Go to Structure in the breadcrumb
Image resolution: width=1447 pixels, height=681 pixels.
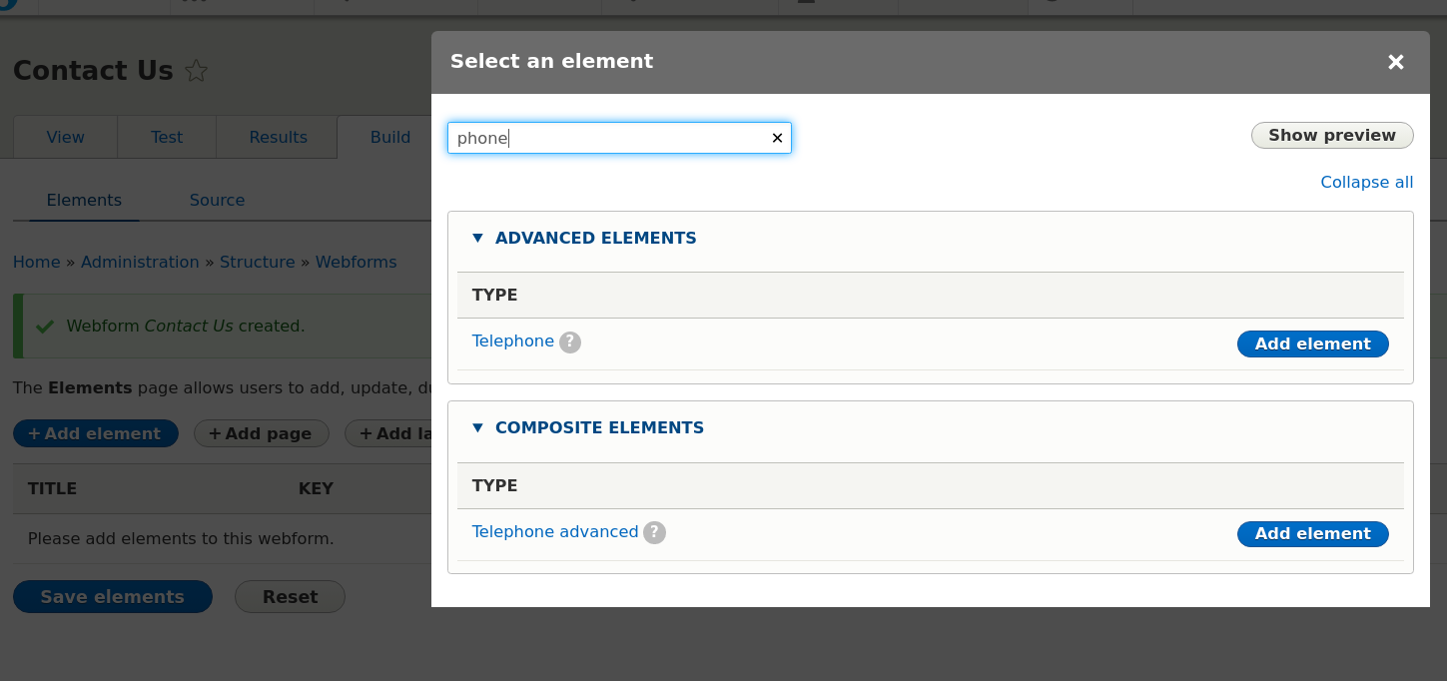(x=257, y=262)
